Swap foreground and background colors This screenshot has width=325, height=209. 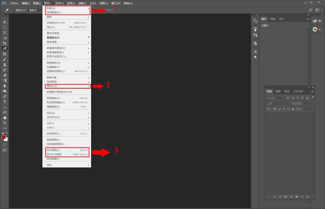(7, 133)
